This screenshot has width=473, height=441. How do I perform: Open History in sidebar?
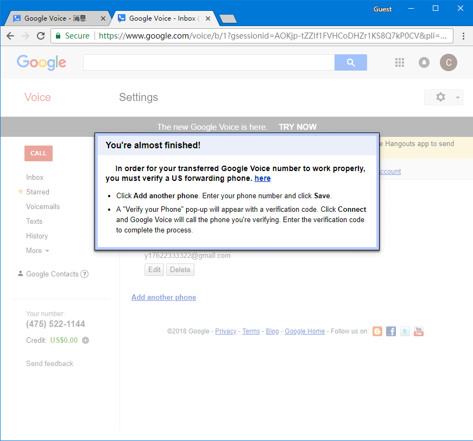37,236
